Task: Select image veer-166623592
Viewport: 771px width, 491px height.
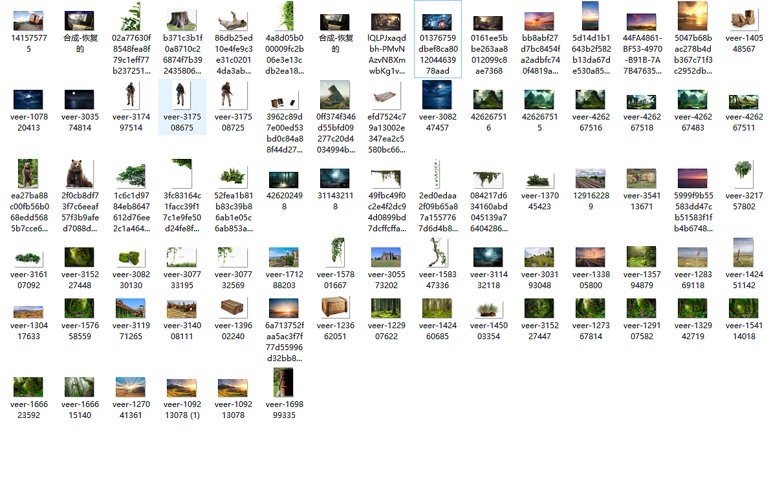Action: 28,388
